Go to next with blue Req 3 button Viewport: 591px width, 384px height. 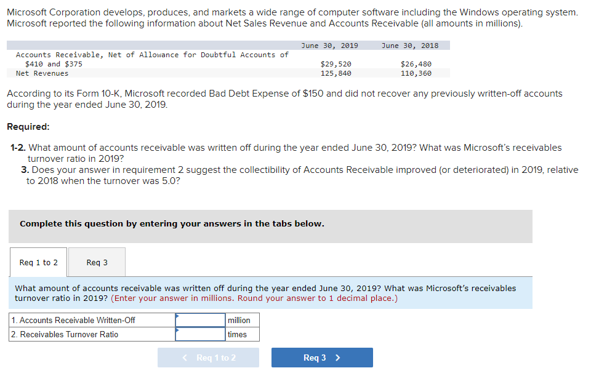pos(322,358)
